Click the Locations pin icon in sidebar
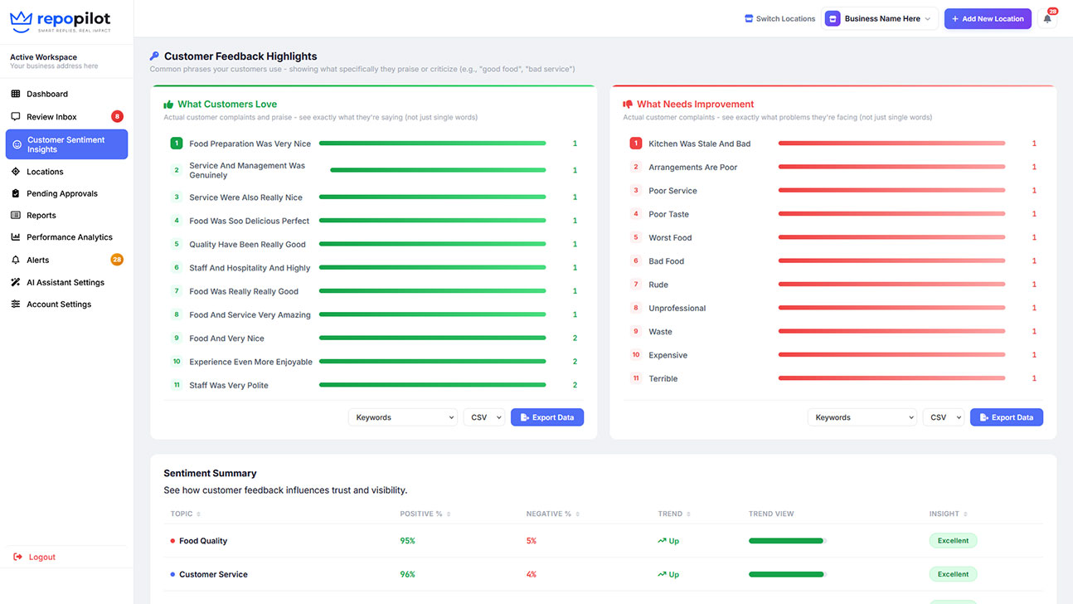The image size is (1073, 604). 16,172
